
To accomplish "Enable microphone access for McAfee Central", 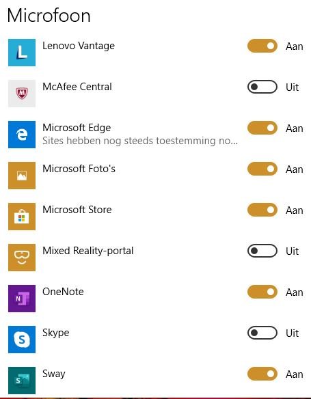I will coord(262,87).
